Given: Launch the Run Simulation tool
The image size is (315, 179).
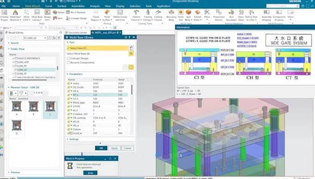Looking at the screenshot, I should pos(232,13).
